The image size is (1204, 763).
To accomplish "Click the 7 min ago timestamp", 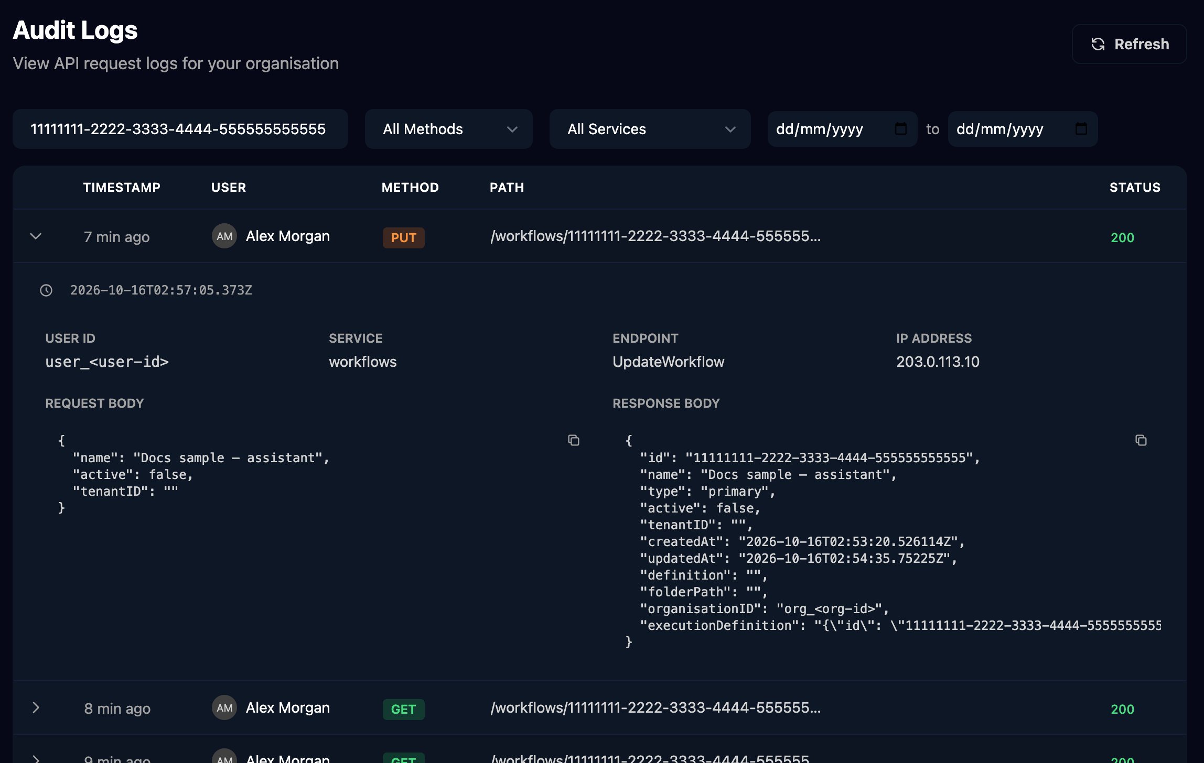I will click(117, 237).
